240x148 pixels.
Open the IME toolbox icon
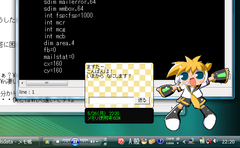click(x=152, y=141)
